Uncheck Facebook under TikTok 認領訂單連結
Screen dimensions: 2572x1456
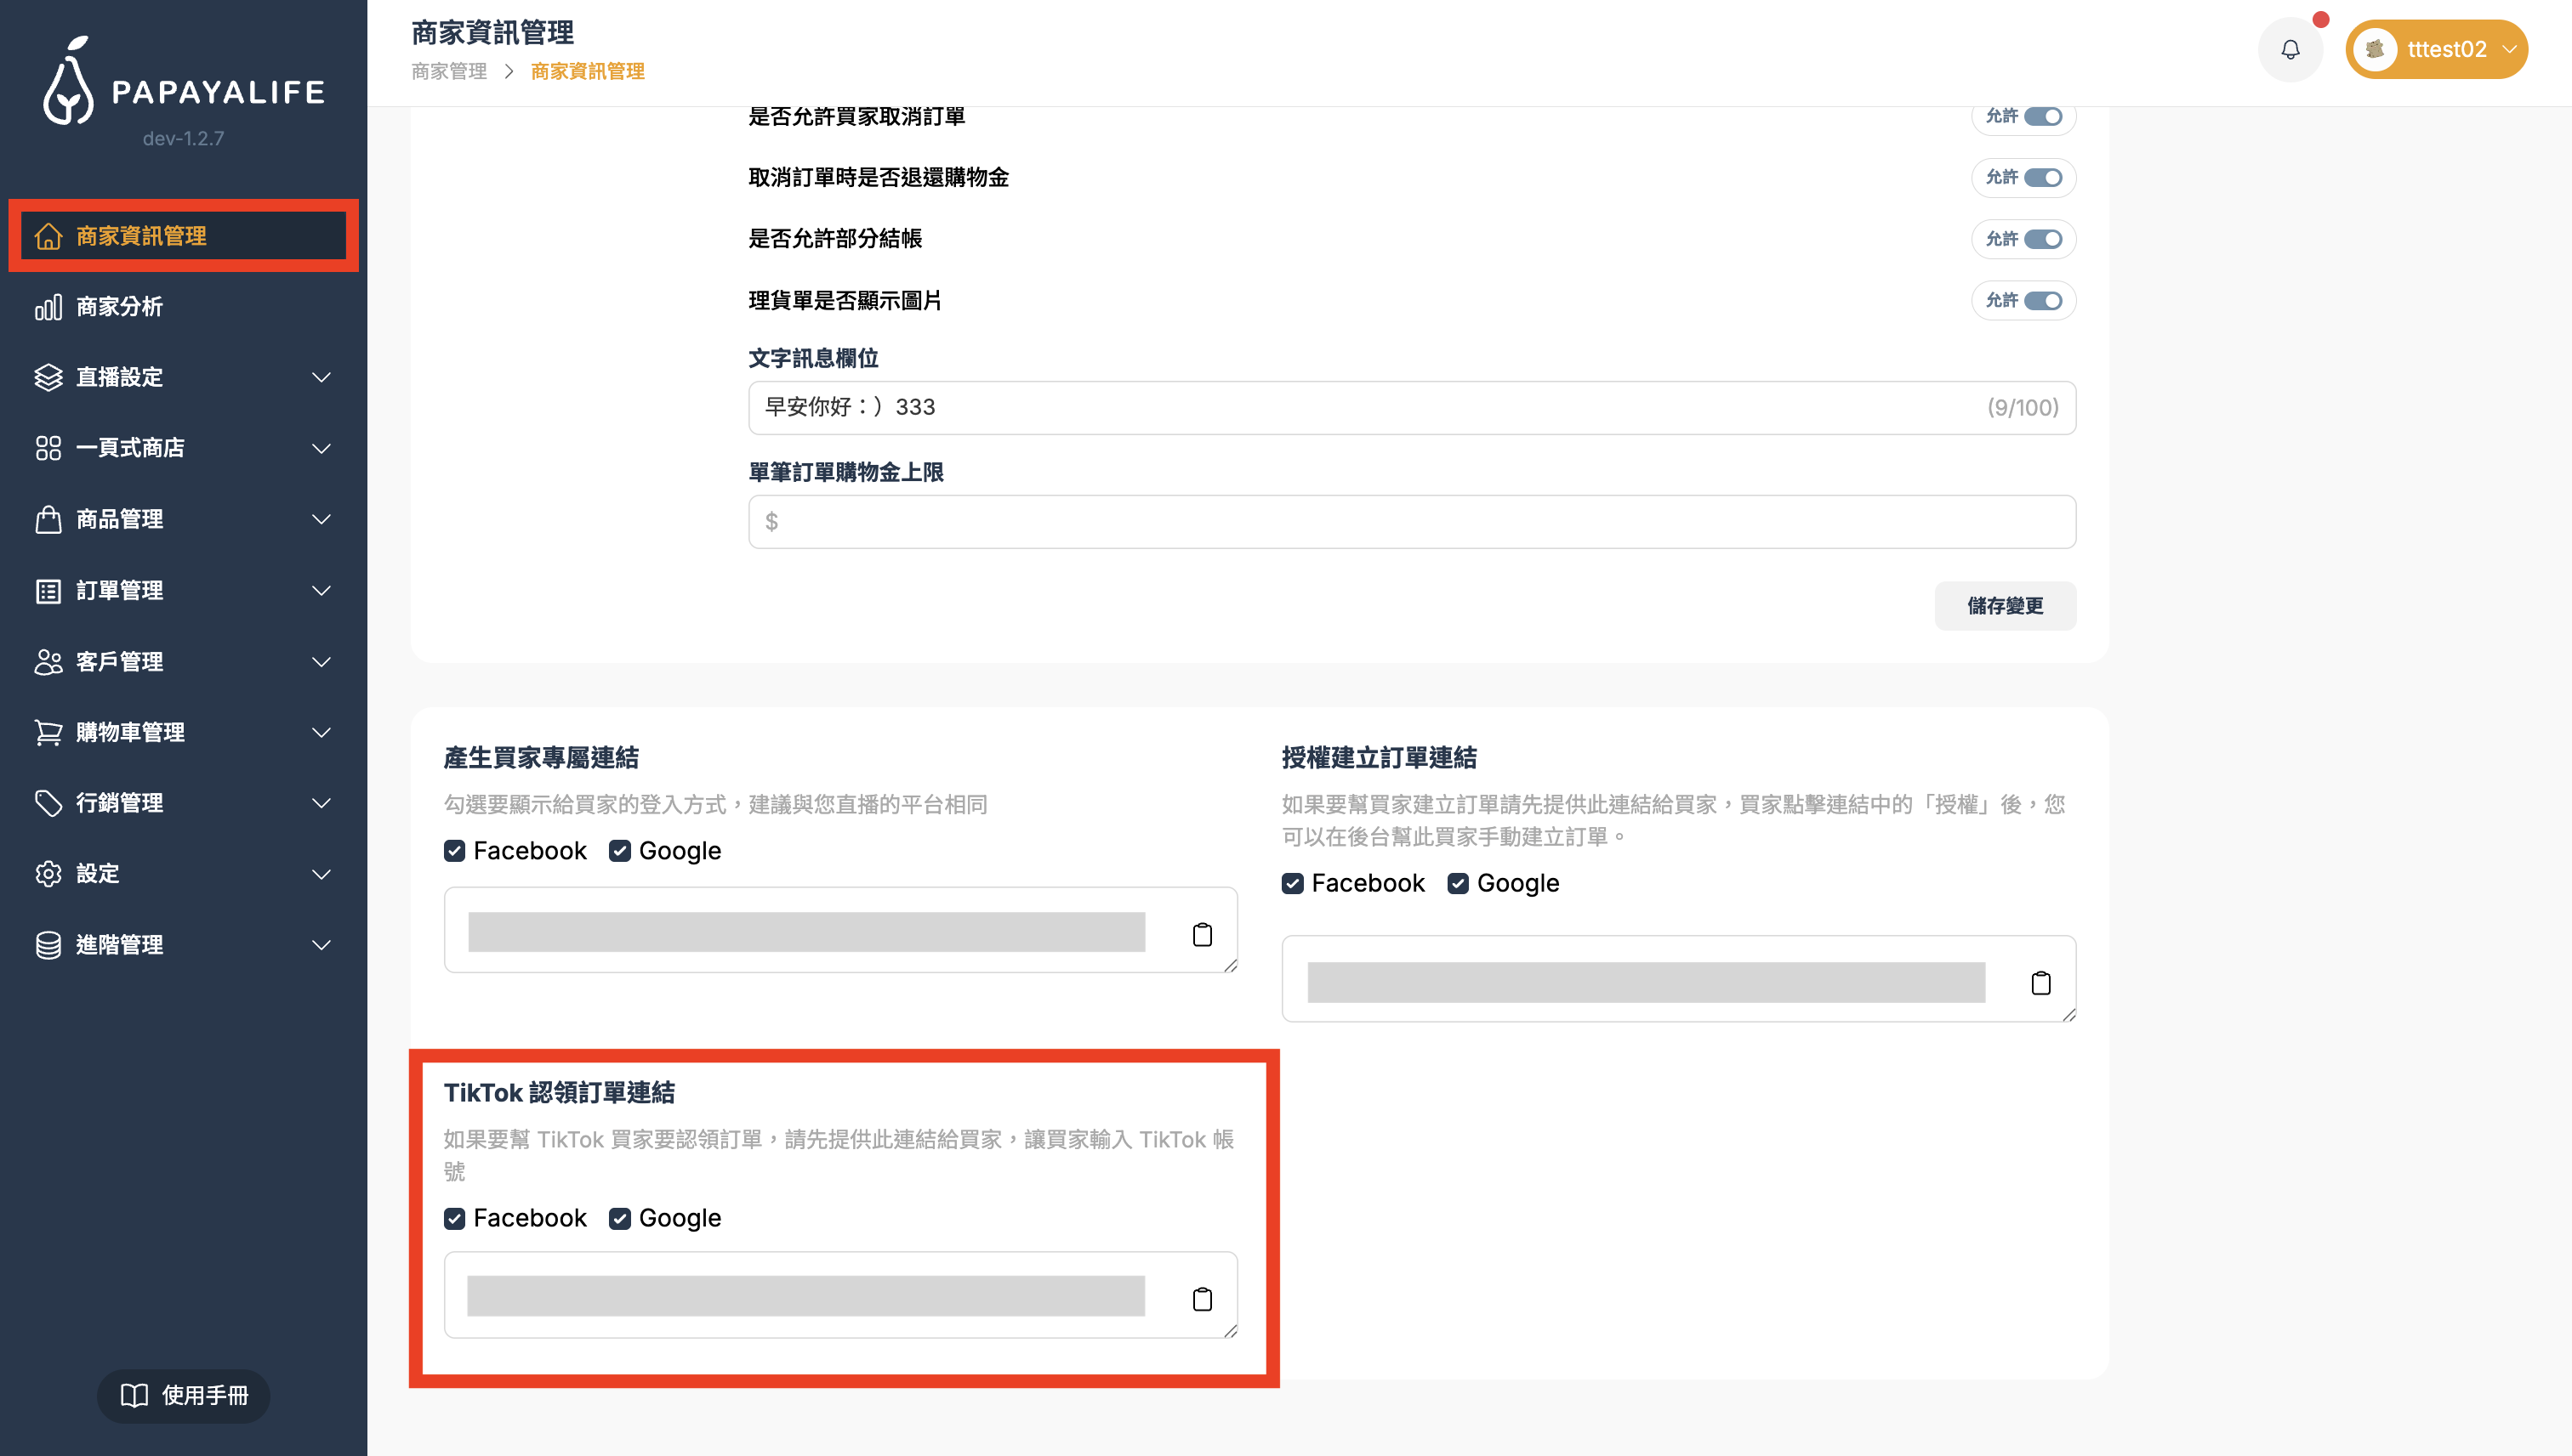point(455,1218)
